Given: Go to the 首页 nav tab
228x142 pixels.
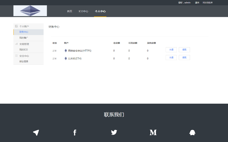Looking at the screenshot, I should click(x=69, y=11).
